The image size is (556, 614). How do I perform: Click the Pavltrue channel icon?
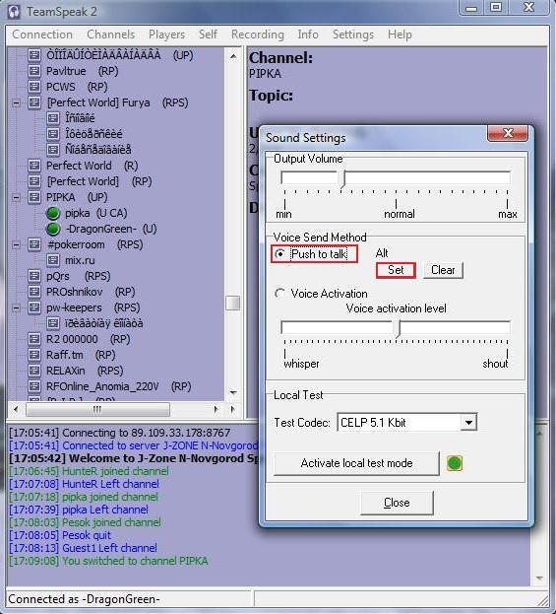point(34,71)
